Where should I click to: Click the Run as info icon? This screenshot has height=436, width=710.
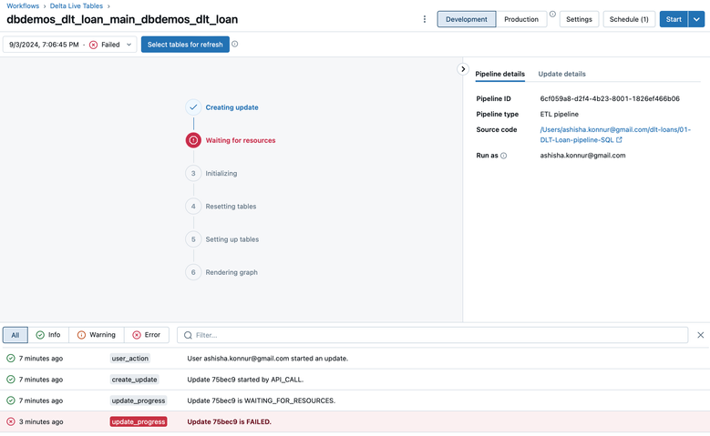(504, 156)
